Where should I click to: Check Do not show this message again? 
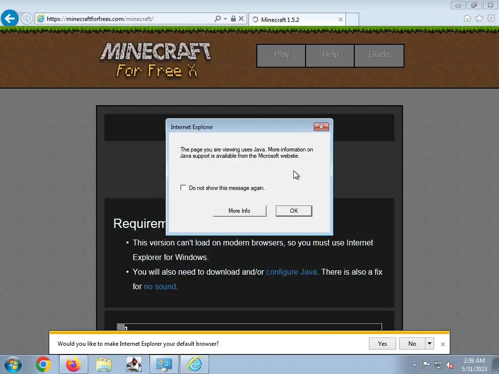pyautogui.click(x=183, y=187)
